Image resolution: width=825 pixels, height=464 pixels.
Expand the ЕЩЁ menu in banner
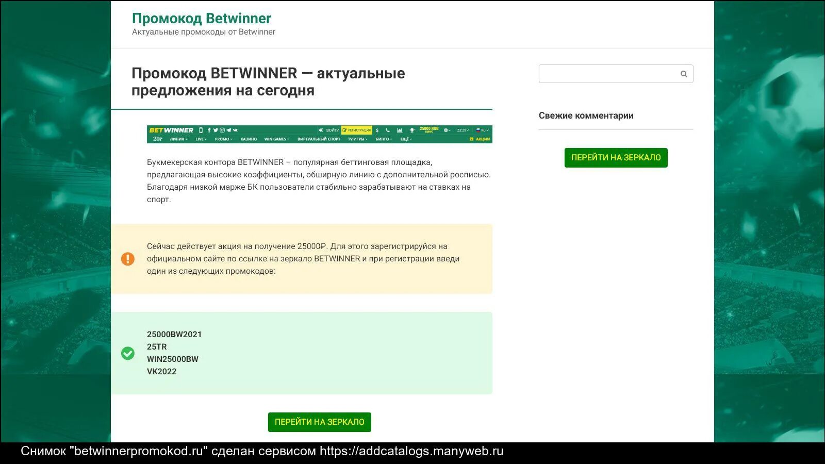coord(406,139)
